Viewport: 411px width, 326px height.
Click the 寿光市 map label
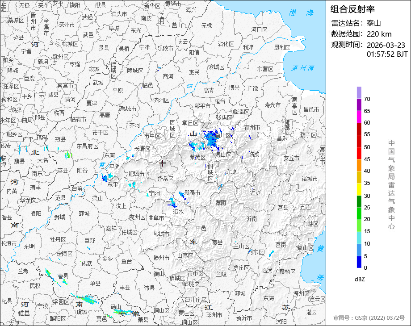[273, 105]
